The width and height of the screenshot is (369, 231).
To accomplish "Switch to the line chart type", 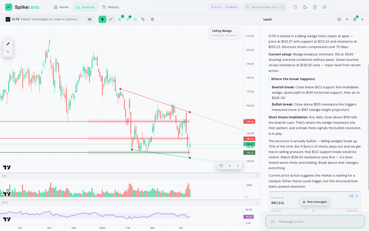I will [x=110, y=20].
